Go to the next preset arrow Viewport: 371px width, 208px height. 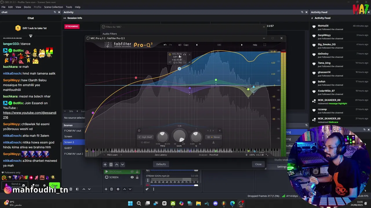tap(242, 45)
